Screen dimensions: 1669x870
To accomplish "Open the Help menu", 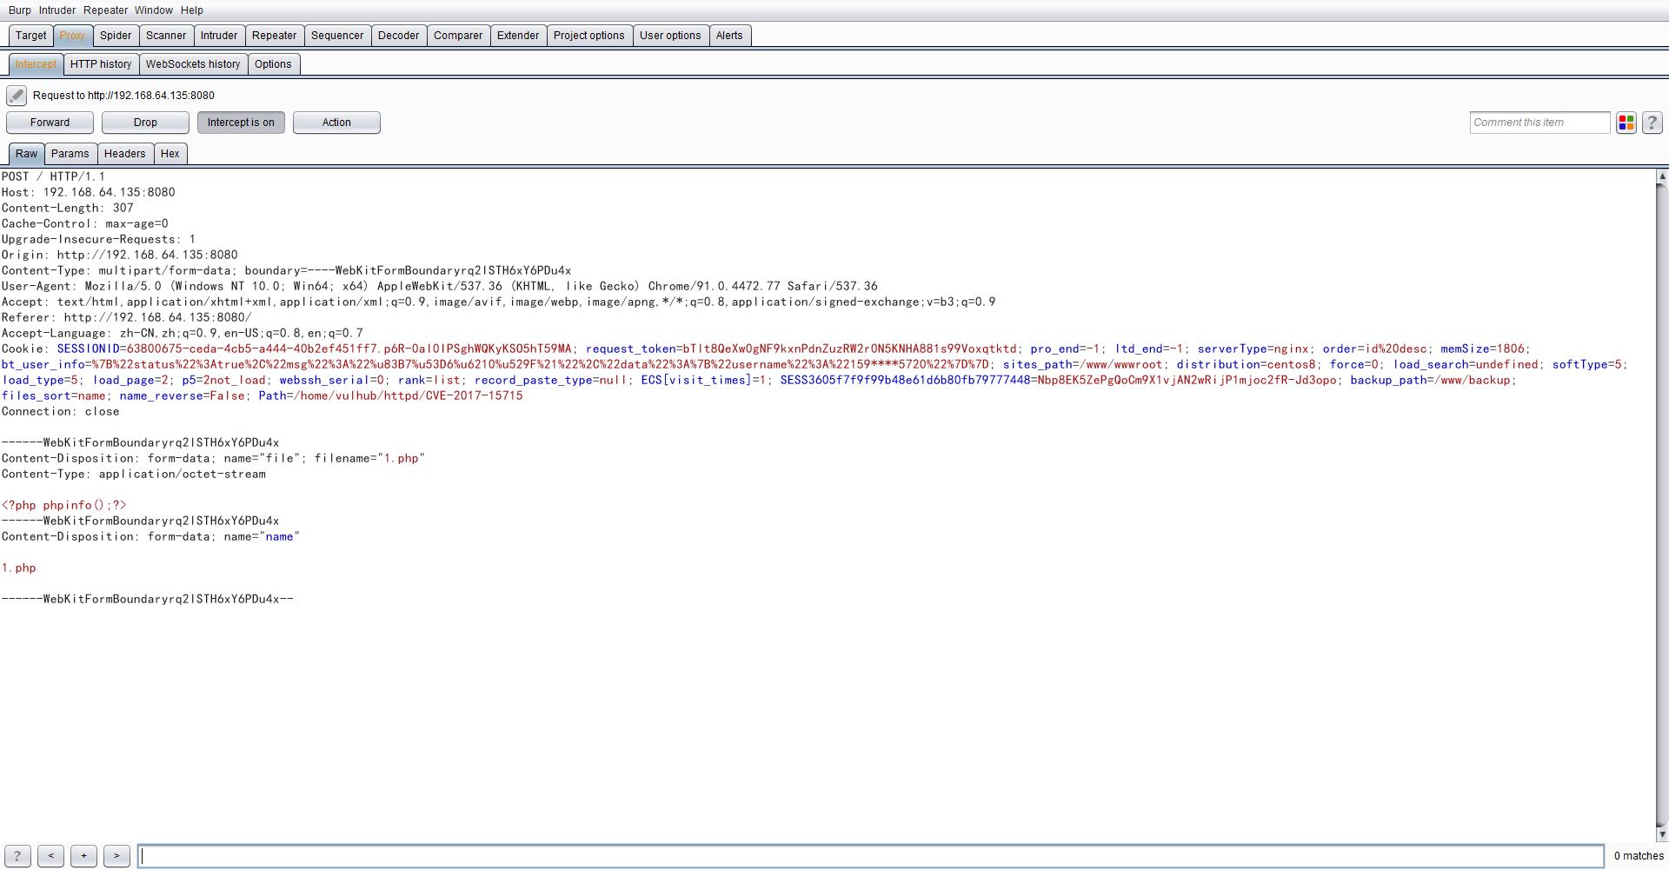I will coord(192,10).
